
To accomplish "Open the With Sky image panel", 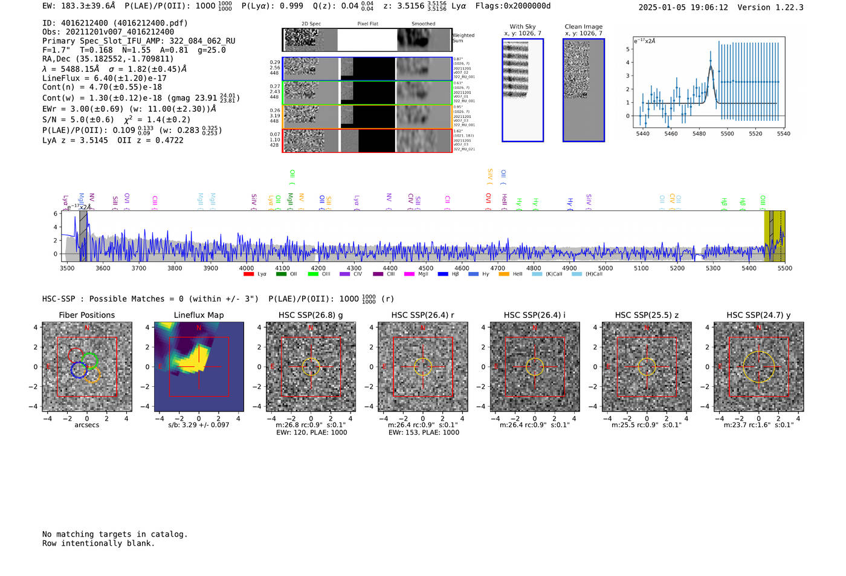I will coord(523,90).
